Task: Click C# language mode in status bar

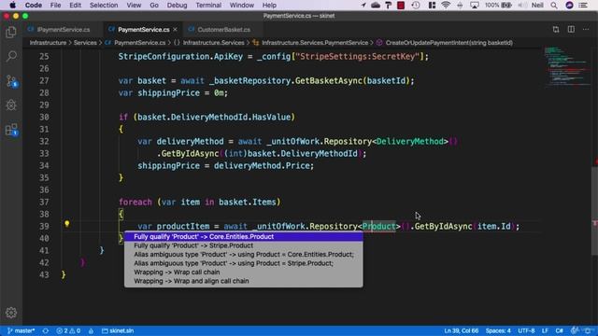Action: (559, 330)
